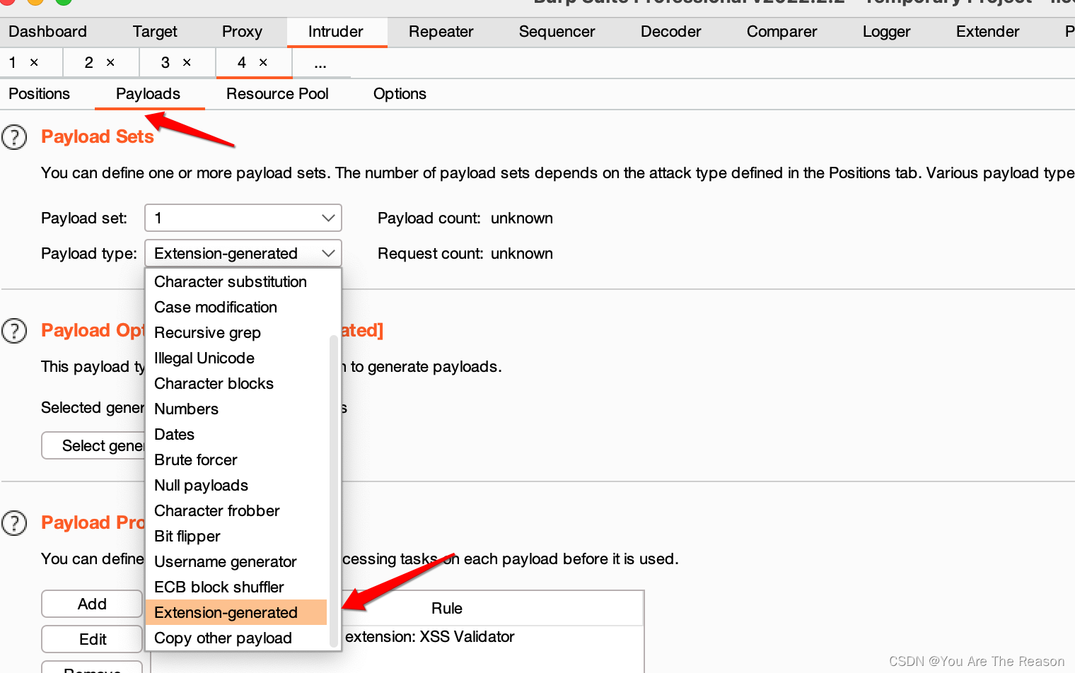Viewport: 1075px width, 673px height.
Task: Open the Comparer tab
Action: [782, 32]
